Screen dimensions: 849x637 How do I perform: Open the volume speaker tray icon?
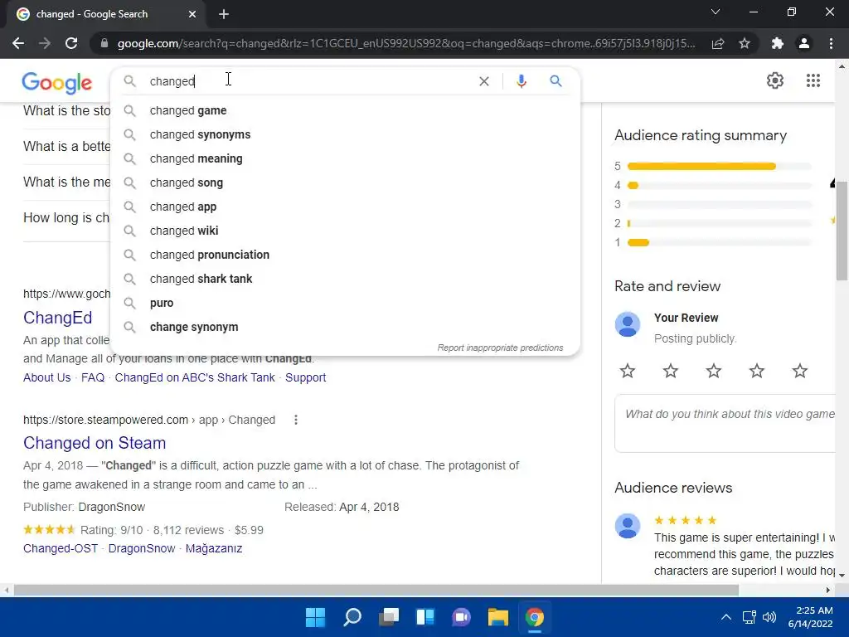(769, 617)
